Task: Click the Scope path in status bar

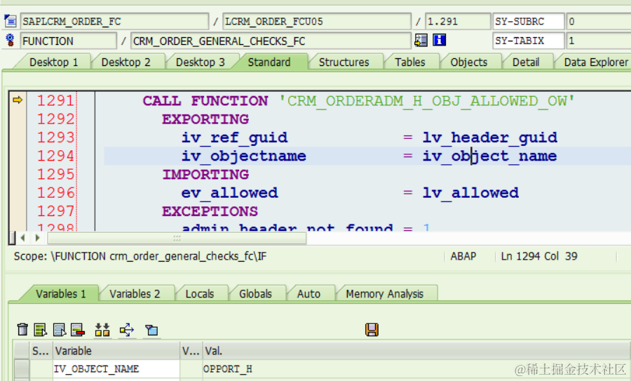Action: pyautogui.click(x=140, y=256)
